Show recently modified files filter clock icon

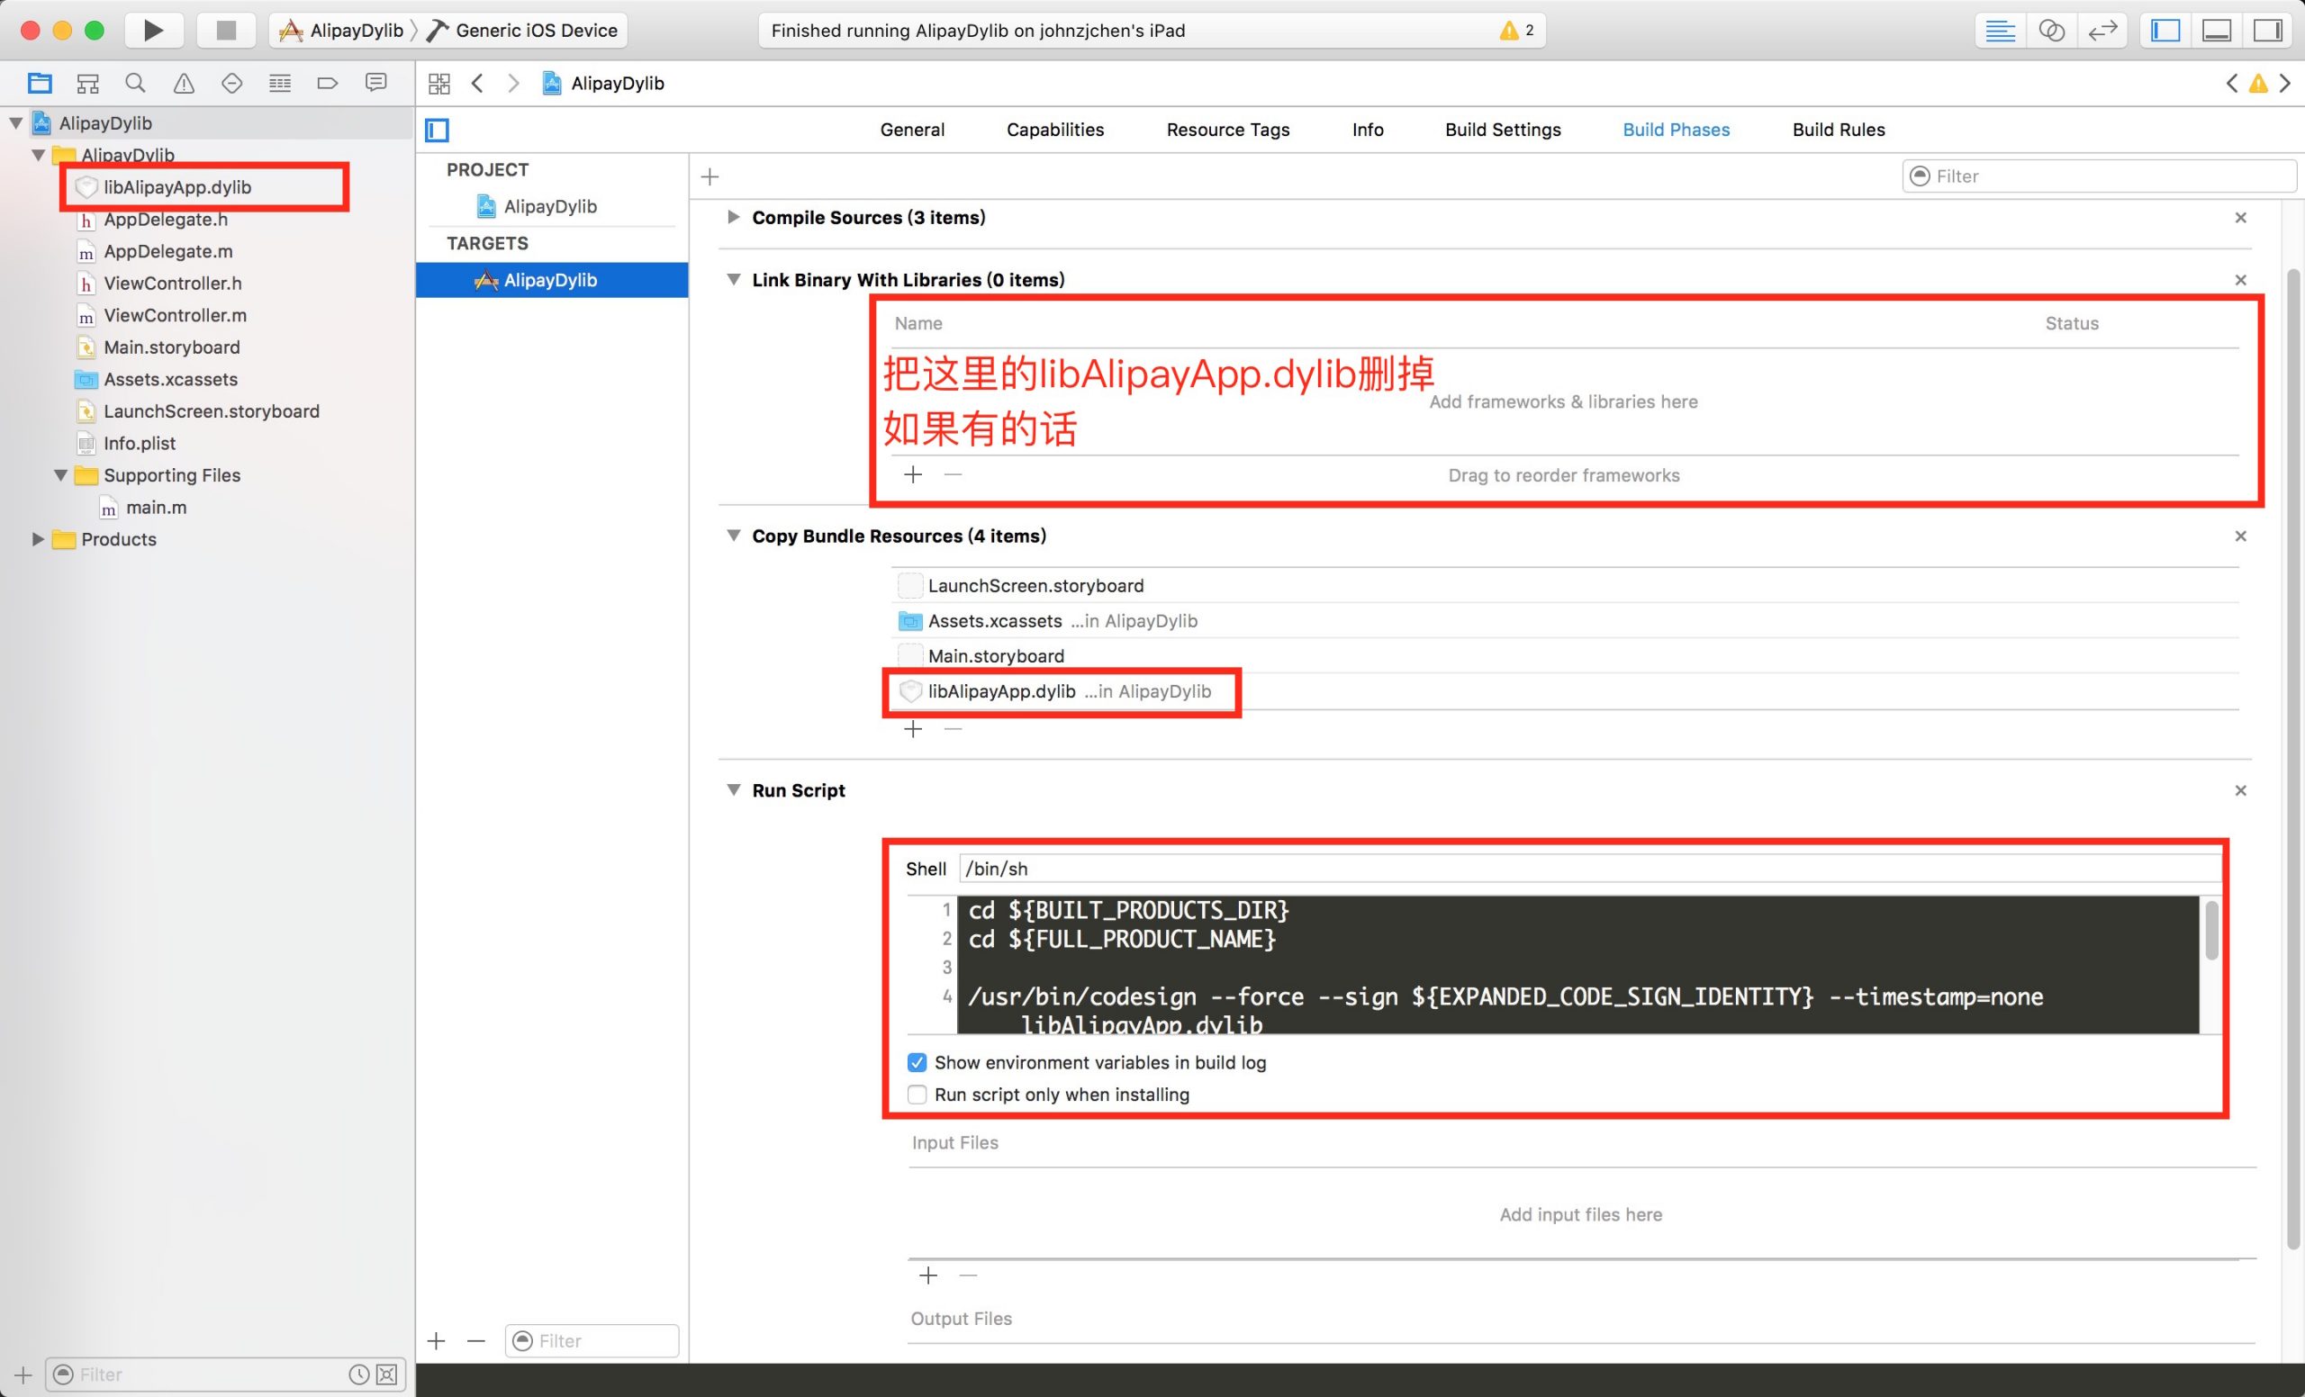click(x=358, y=1375)
